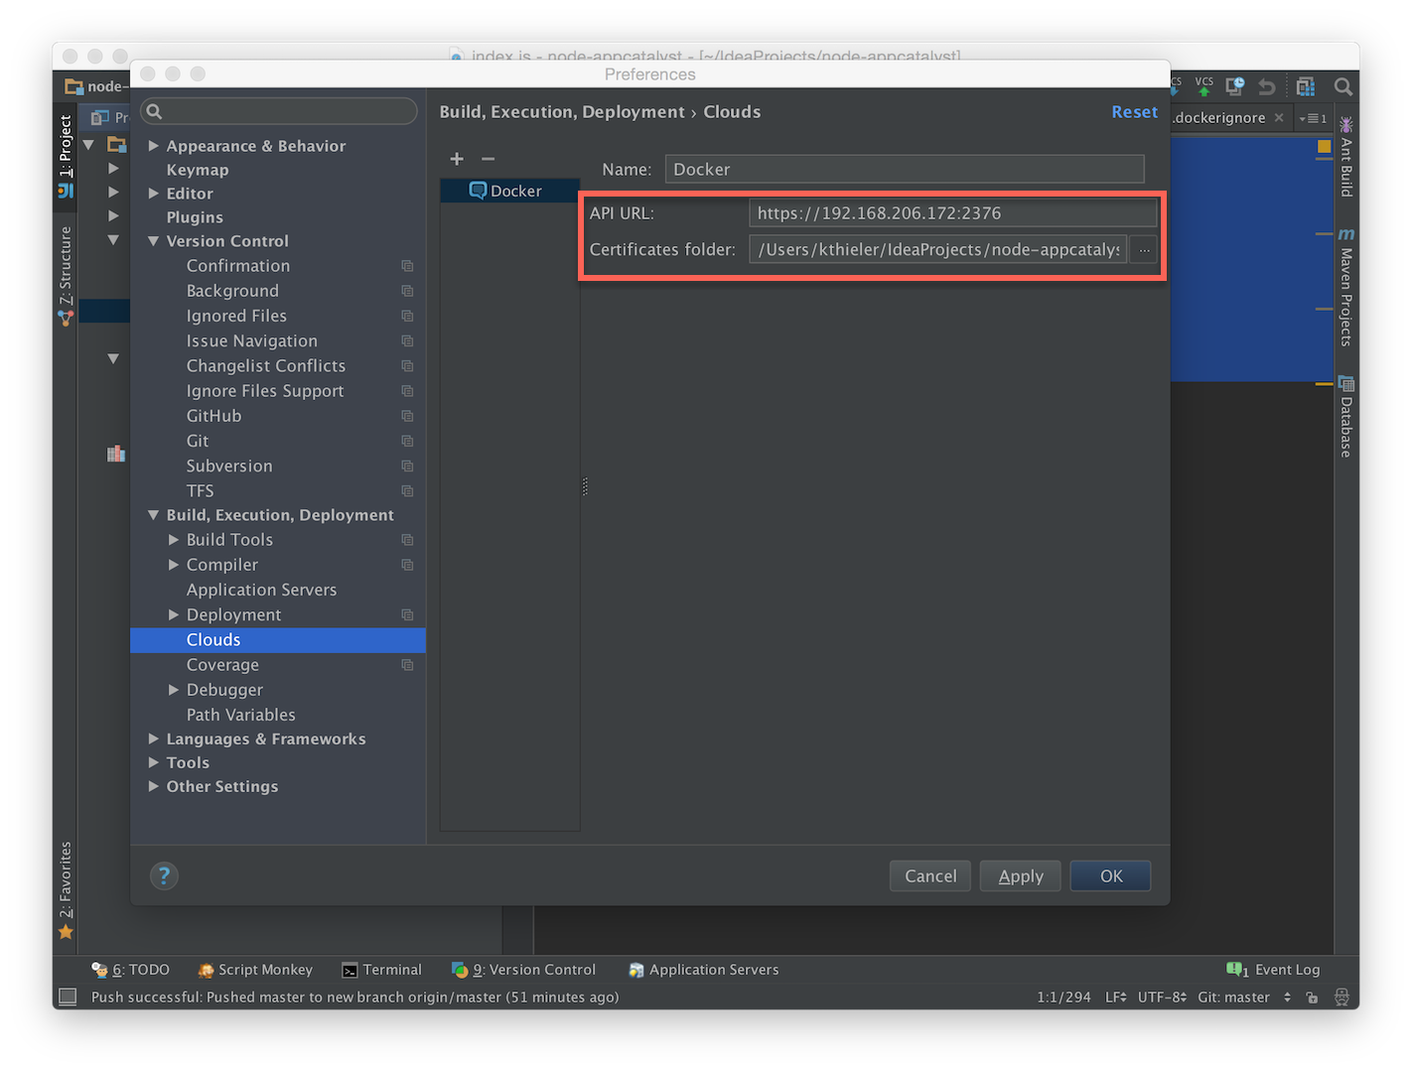
Task: Select the Coverage settings item
Action: [x=222, y=665]
